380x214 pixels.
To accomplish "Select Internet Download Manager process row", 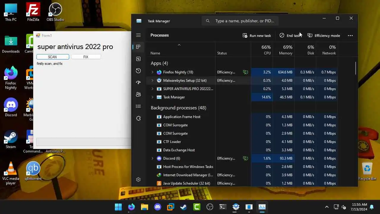I will [x=242, y=175].
